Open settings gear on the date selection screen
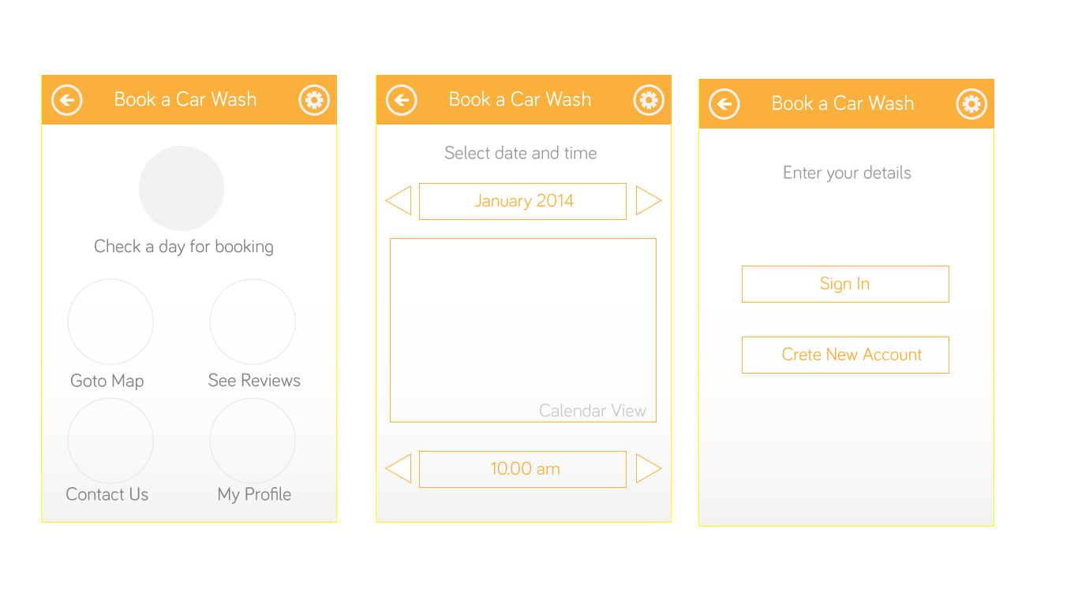 tap(648, 99)
